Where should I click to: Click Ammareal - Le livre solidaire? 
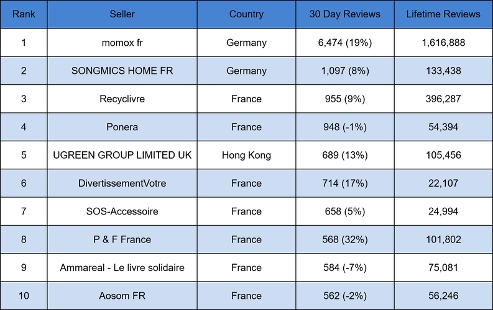pyautogui.click(x=122, y=268)
